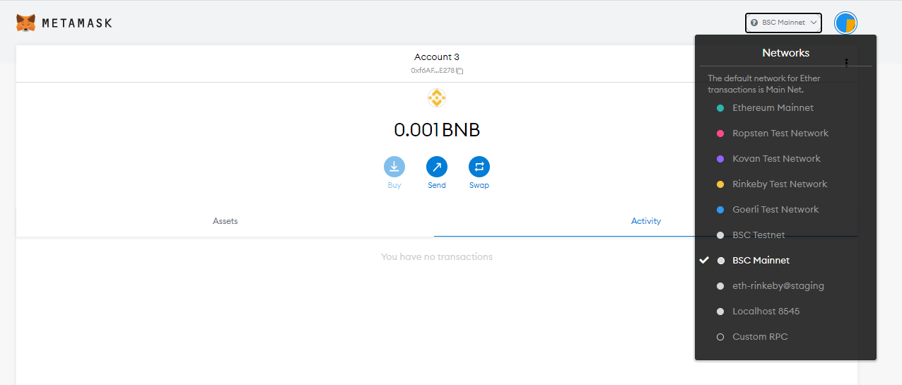Image resolution: width=902 pixels, height=385 pixels.
Task: Click the checkmark beside BSC Mainnet
Action: (704, 260)
